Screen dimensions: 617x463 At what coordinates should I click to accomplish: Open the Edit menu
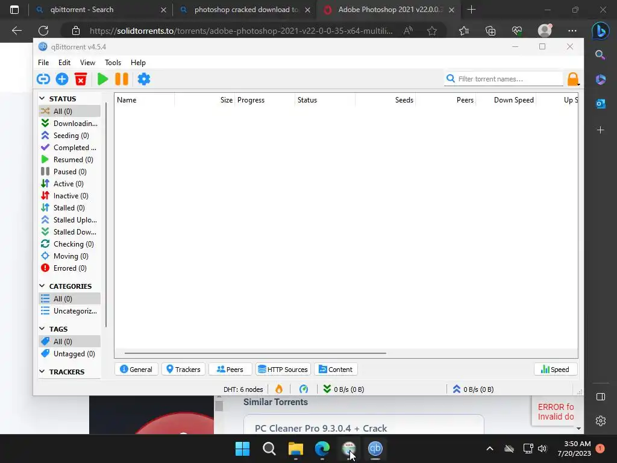pyautogui.click(x=64, y=63)
